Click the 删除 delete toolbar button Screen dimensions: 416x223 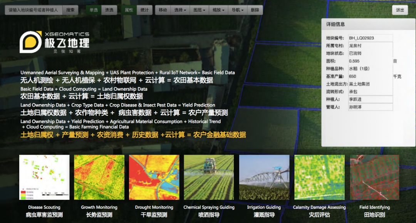pyautogui.click(x=255, y=10)
